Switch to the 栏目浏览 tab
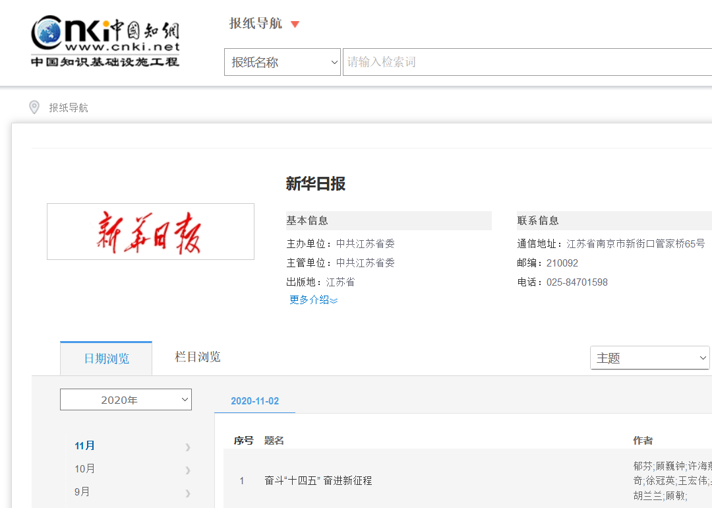 [197, 357]
